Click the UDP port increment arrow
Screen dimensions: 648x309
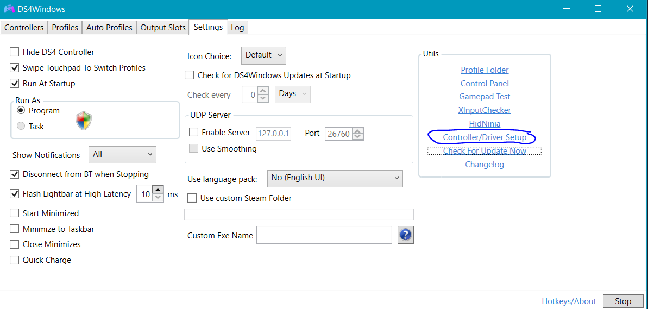click(357, 130)
